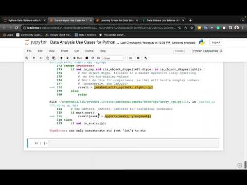Close the Data Analysis Use Cases tab

[91, 21]
